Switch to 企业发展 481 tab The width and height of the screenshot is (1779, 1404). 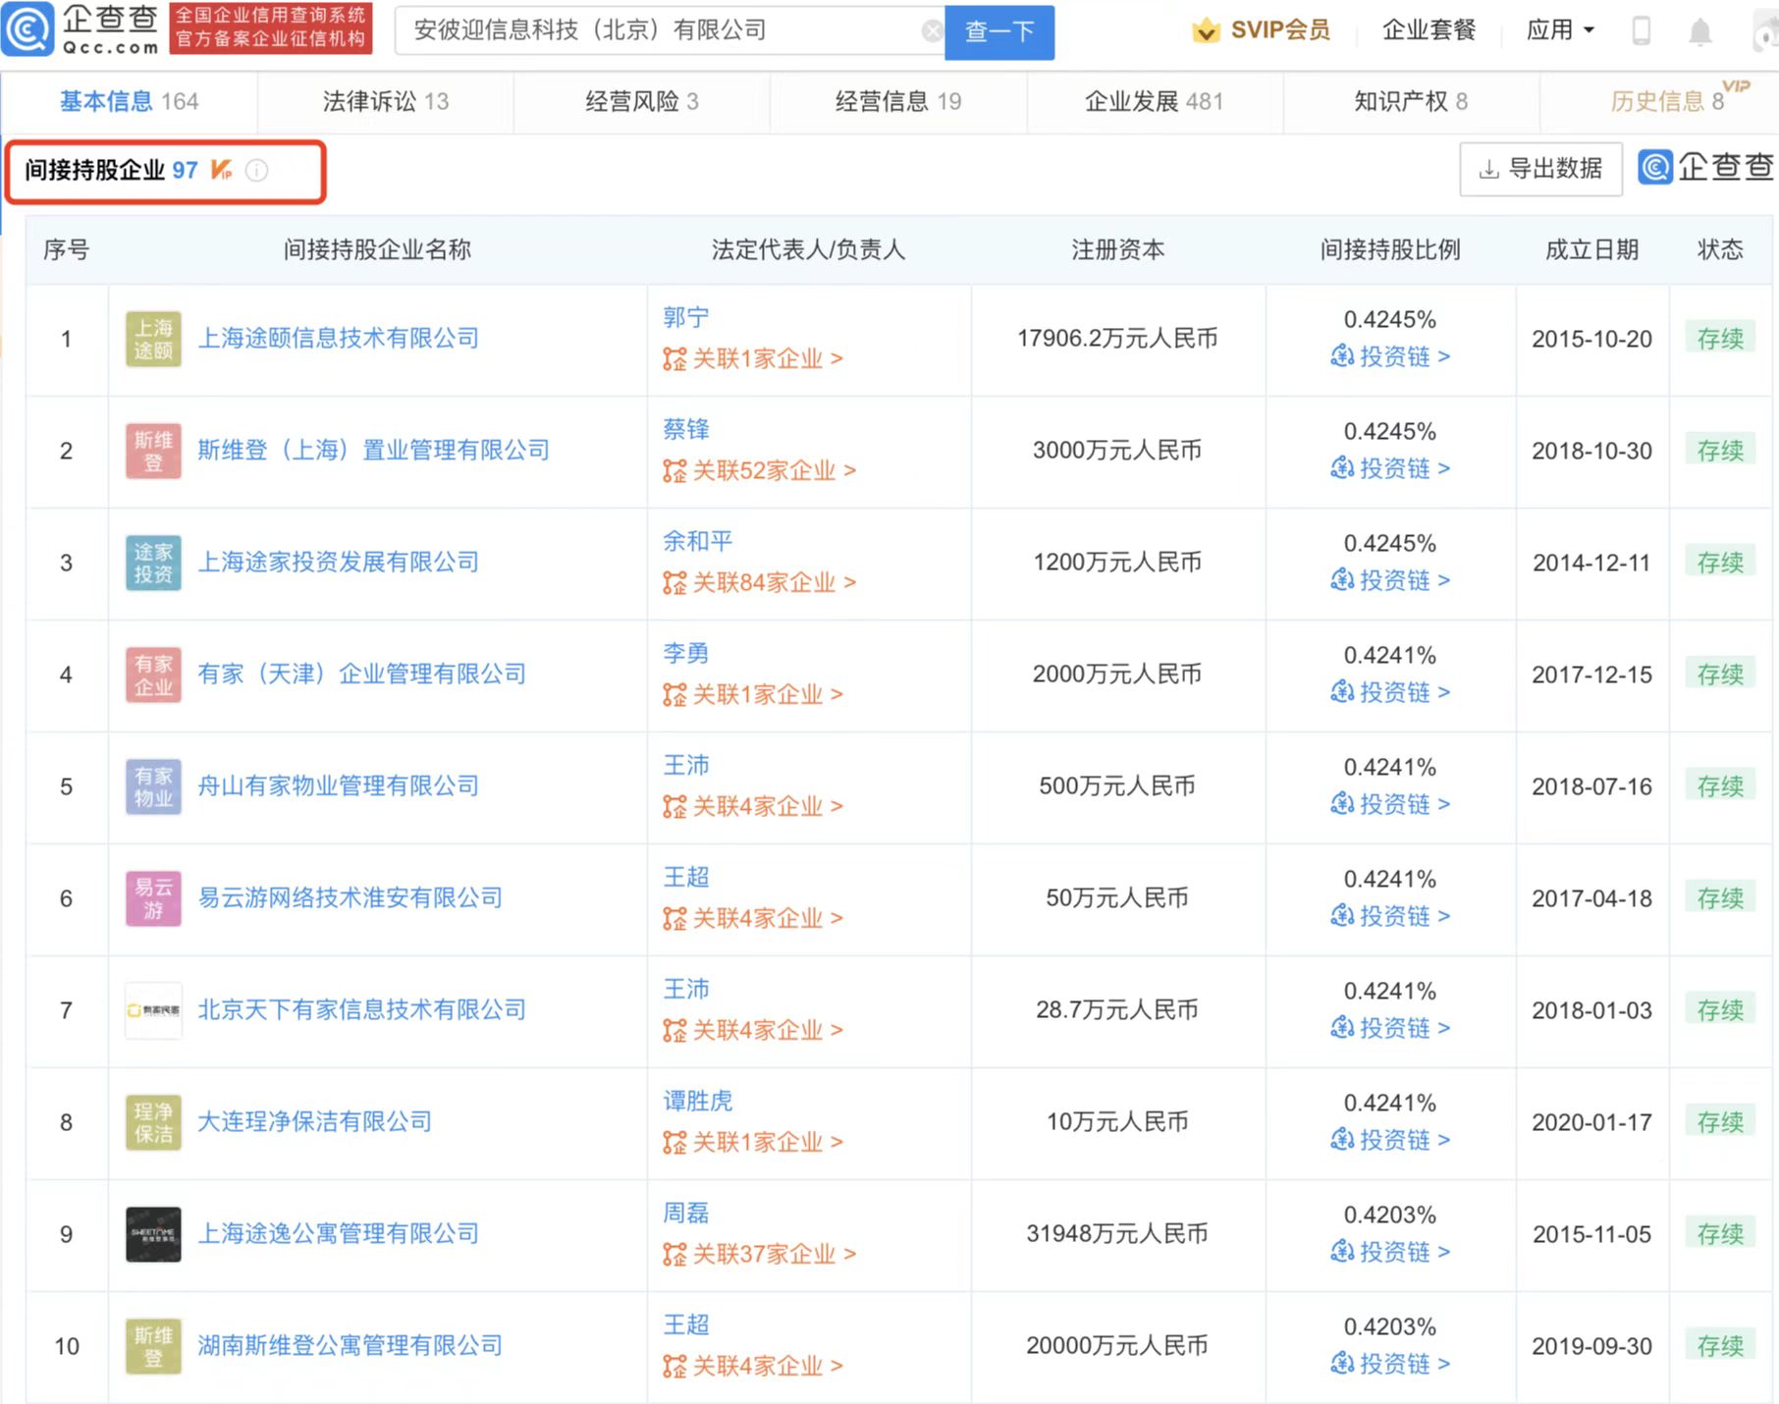[1154, 101]
